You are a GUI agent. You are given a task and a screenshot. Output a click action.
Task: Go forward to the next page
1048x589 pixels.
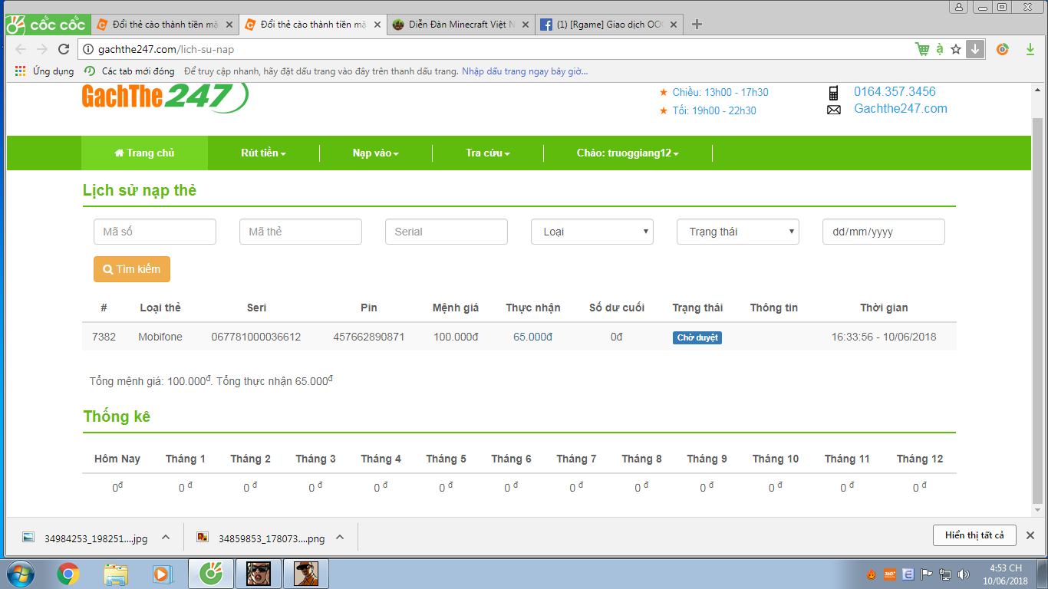pyautogui.click(x=42, y=49)
